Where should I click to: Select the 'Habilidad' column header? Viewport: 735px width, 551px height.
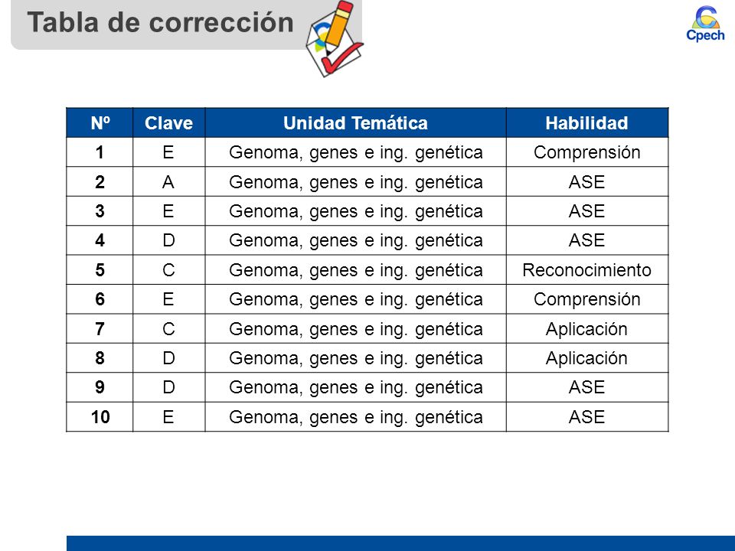pos(587,122)
